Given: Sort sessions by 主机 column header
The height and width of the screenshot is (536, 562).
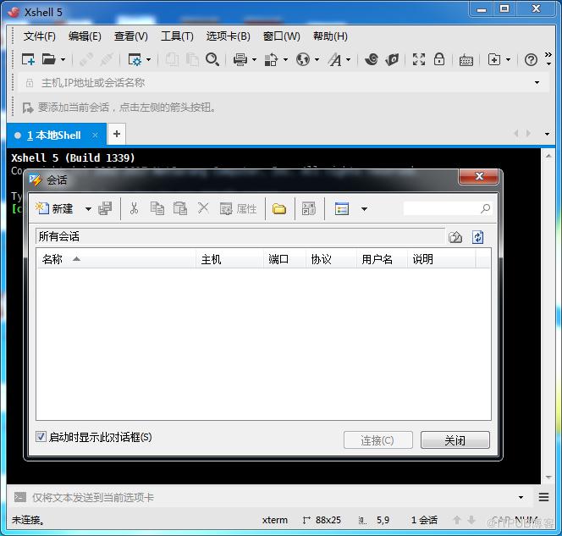Looking at the screenshot, I should pyautogui.click(x=229, y=259).
